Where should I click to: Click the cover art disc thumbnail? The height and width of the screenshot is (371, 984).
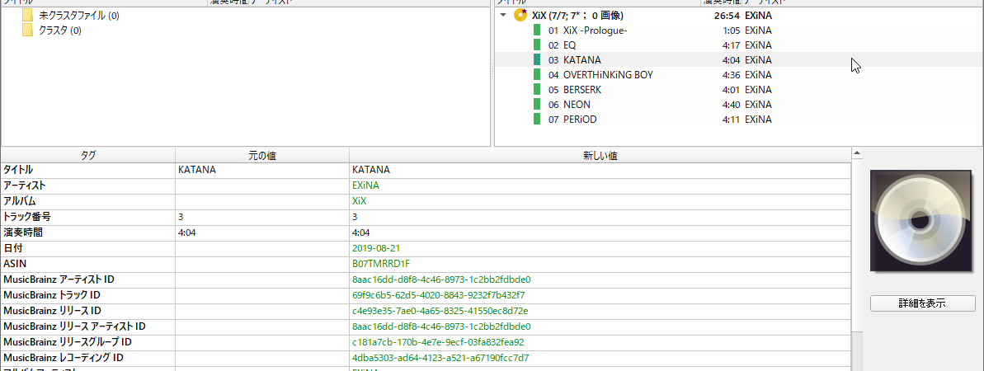pyautogui.click(x=922, y=221)
